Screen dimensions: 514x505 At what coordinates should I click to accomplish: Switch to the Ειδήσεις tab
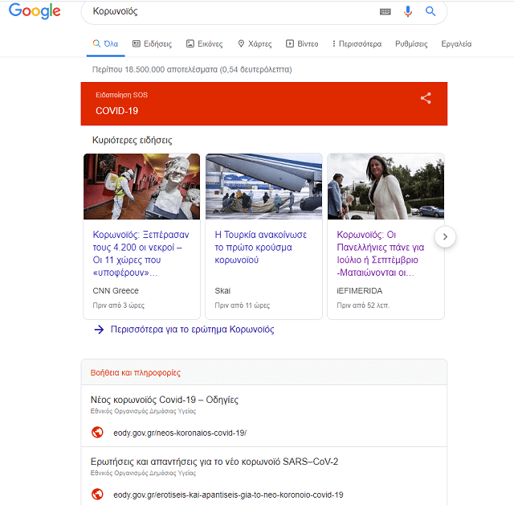[x=152, y=43]
